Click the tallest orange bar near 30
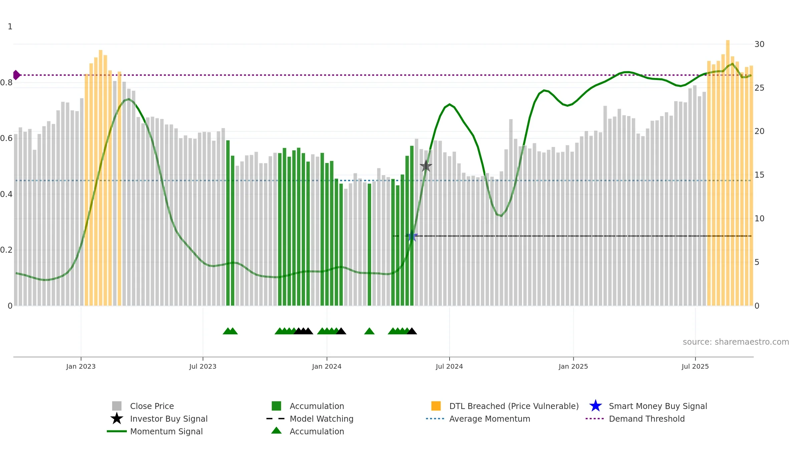This screenshot has height=450, width=801. 728,173
